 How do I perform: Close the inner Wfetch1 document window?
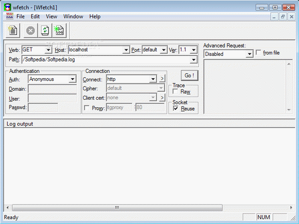point(292,17)
